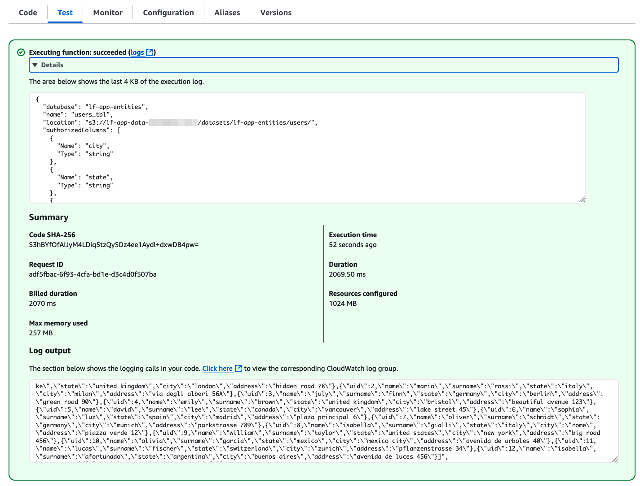Click the "Name": "city" line
Image resolution: width=640 pixels, height=486 pixels.
point(83,146)
